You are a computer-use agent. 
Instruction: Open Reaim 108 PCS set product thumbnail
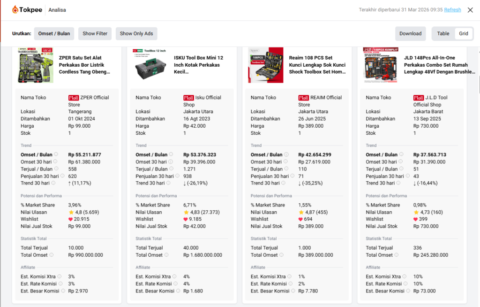(x=266, y=65)
